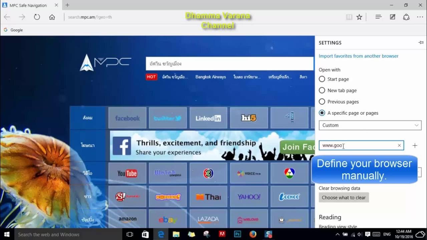
Task: Select the Start page option
Action: pyautogui.click(x=334, y=79)
